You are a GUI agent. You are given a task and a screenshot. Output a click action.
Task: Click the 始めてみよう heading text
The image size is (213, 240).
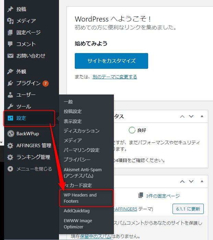pyautogui.click(x=91, y=43)
